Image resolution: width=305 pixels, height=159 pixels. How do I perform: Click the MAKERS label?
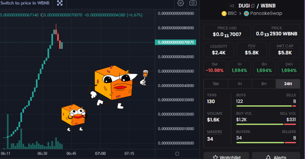(214, 132)
